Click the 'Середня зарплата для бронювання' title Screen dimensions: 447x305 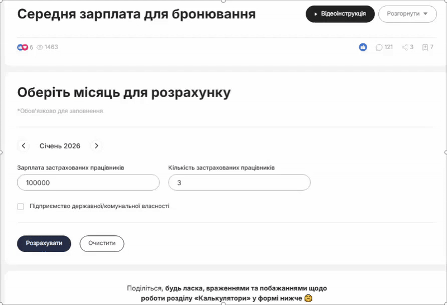pyautogui.click(x=136, y=14)
